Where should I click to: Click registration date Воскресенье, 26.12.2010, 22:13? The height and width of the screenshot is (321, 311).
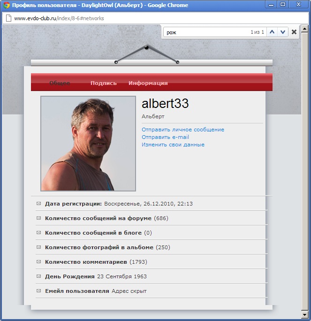click(148, 204)
